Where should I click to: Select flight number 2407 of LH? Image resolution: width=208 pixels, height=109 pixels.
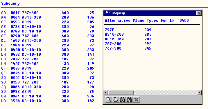[15, 64]
